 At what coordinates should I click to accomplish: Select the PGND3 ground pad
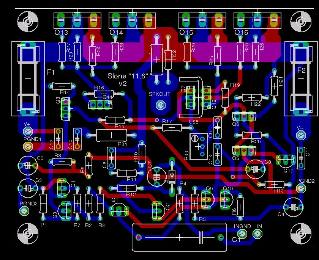[24, 211]
